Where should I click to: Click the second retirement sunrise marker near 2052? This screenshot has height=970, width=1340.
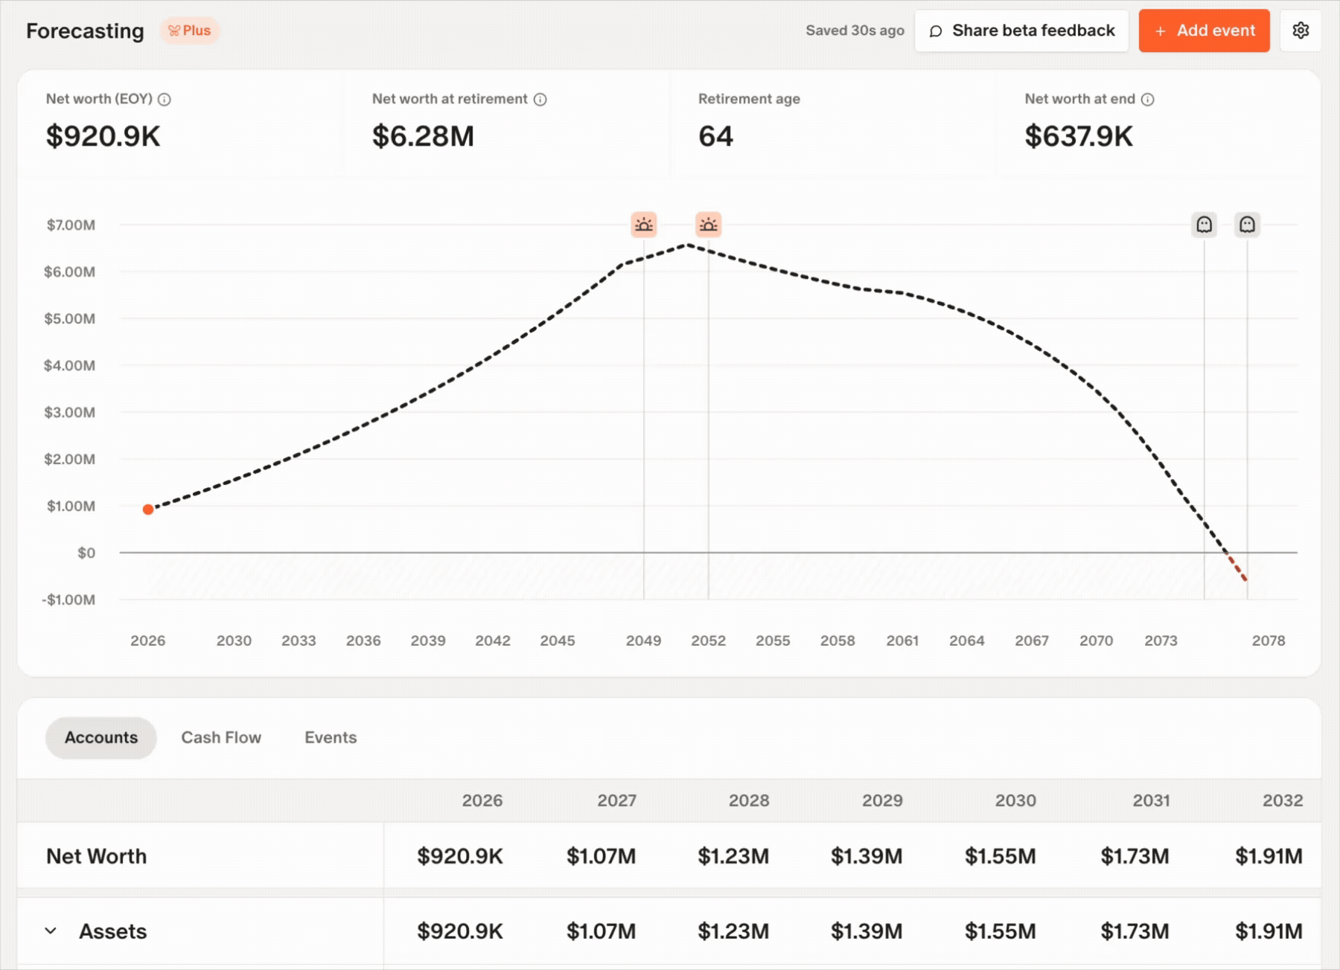709,225
